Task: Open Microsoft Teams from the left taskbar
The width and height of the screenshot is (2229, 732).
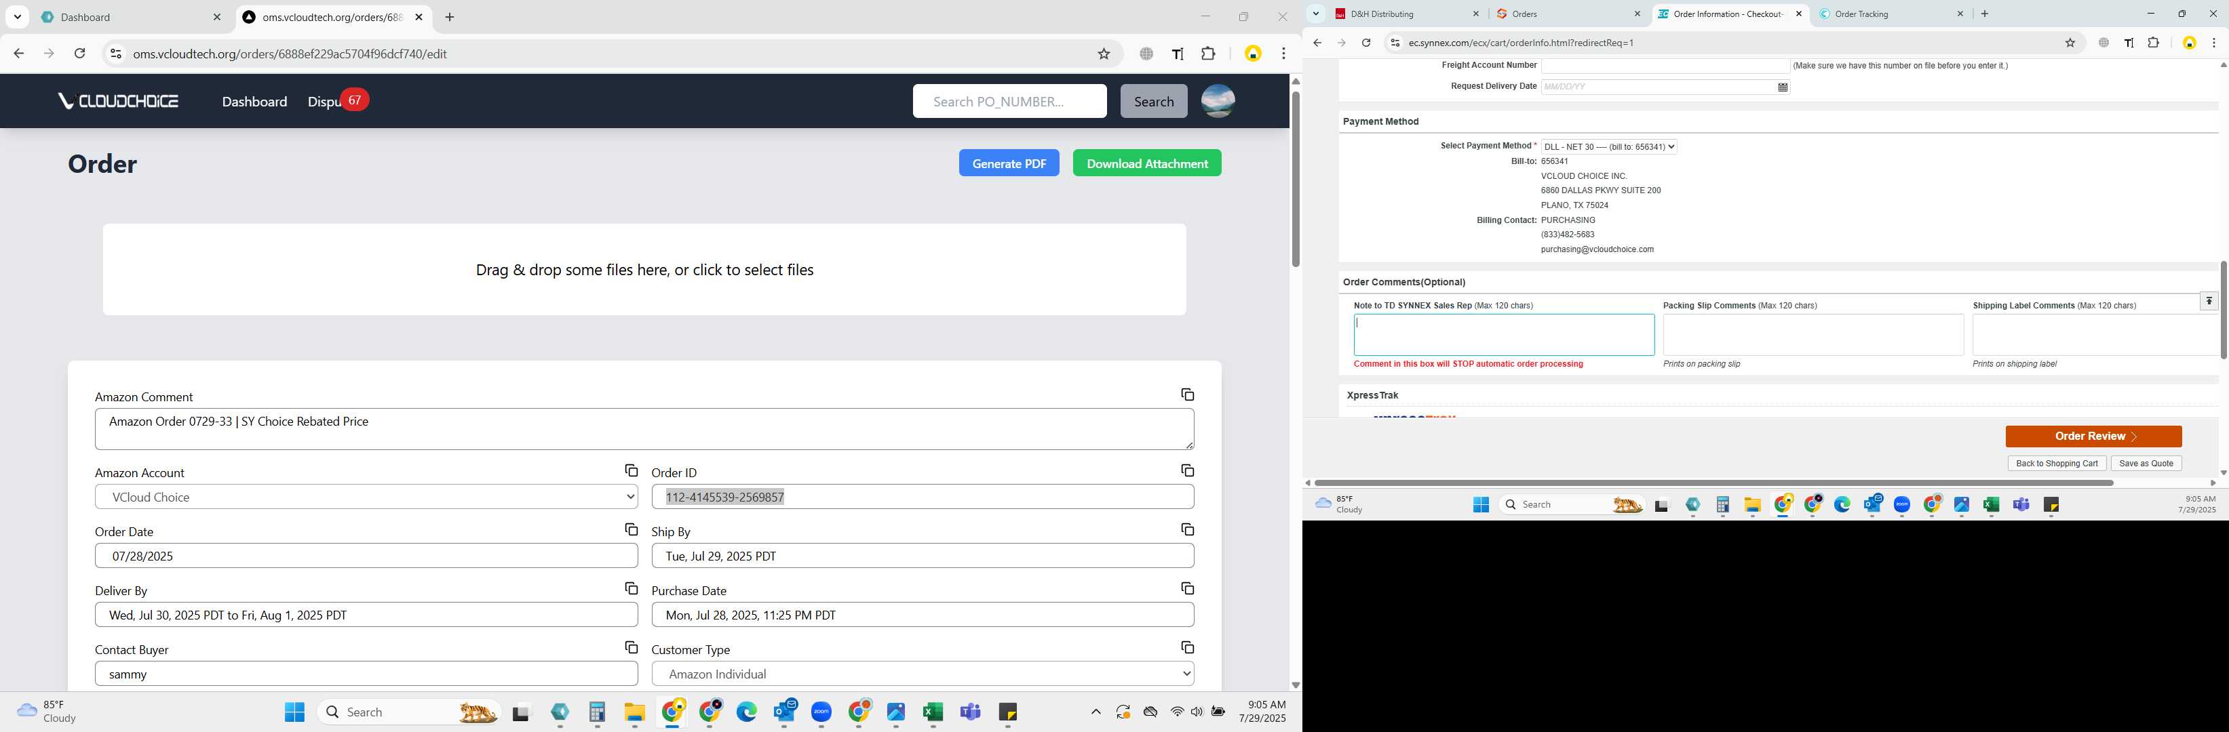Action: (x=970, y=711)
